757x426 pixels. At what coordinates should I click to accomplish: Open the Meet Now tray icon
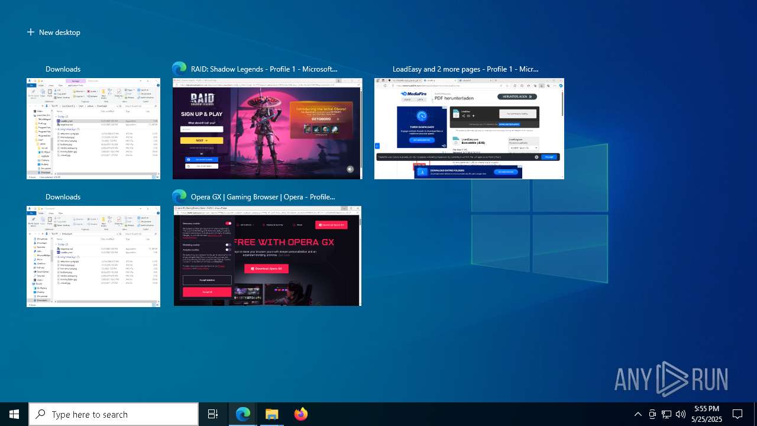tap(652, 414)
